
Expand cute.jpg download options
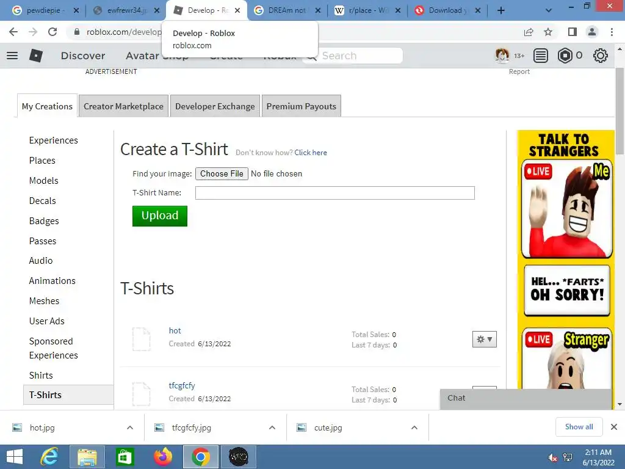(414, 427)
